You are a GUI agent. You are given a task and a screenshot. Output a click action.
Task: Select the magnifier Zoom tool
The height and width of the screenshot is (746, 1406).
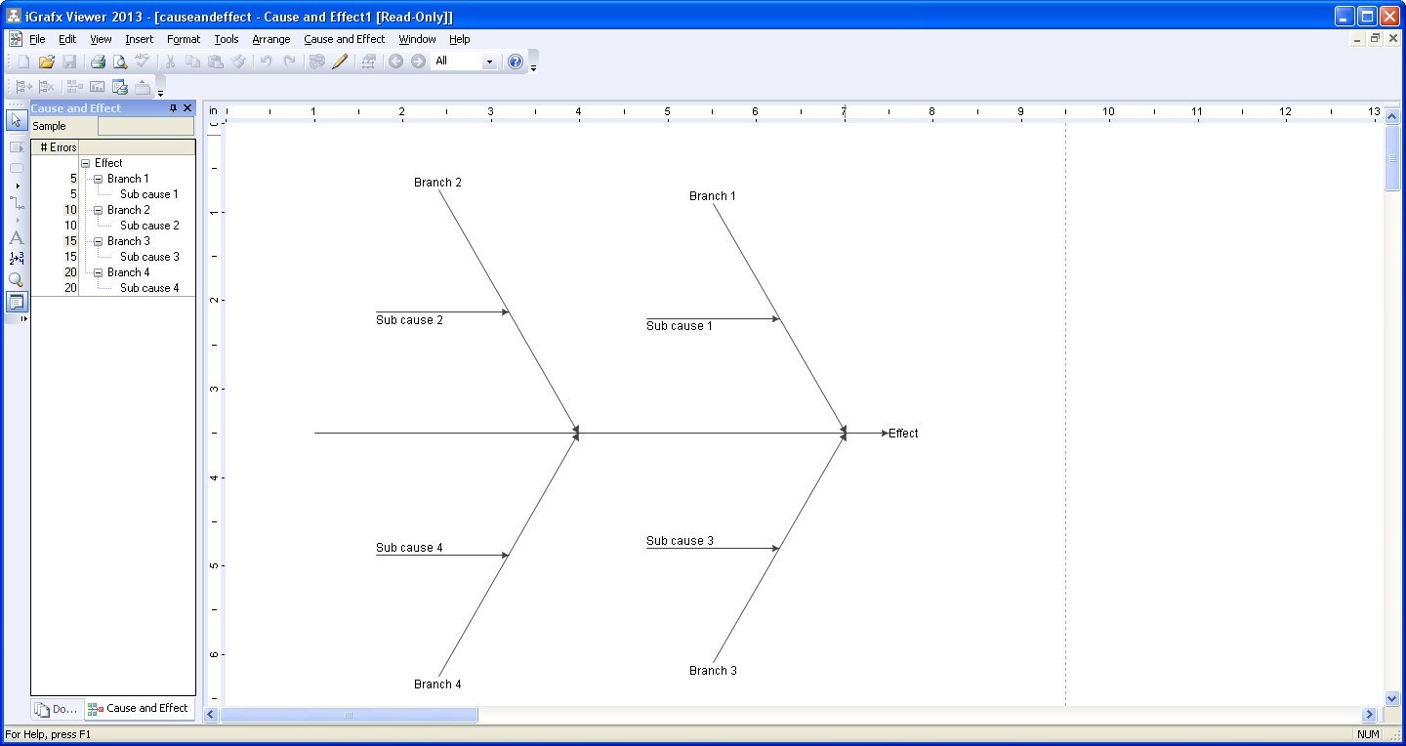(16, 280)
